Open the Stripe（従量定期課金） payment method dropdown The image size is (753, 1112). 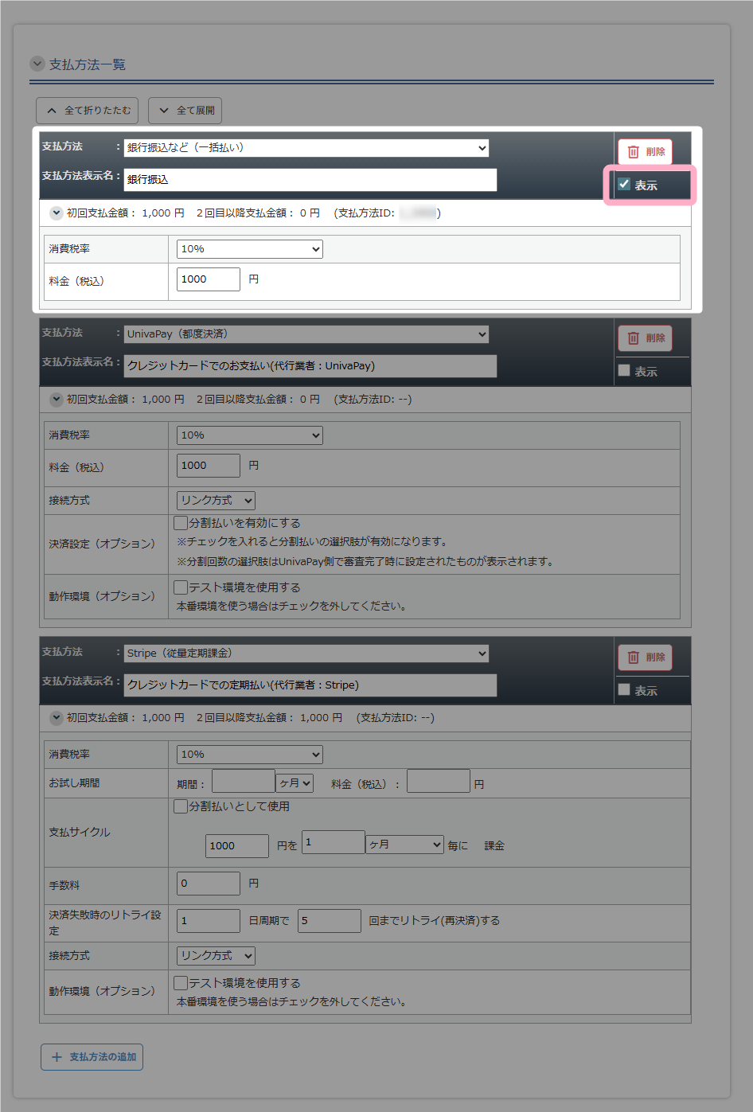(306, 654)
